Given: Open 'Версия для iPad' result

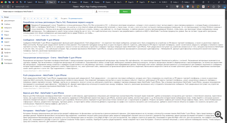Looking at the screenshot, I should [x=43, y=93].
